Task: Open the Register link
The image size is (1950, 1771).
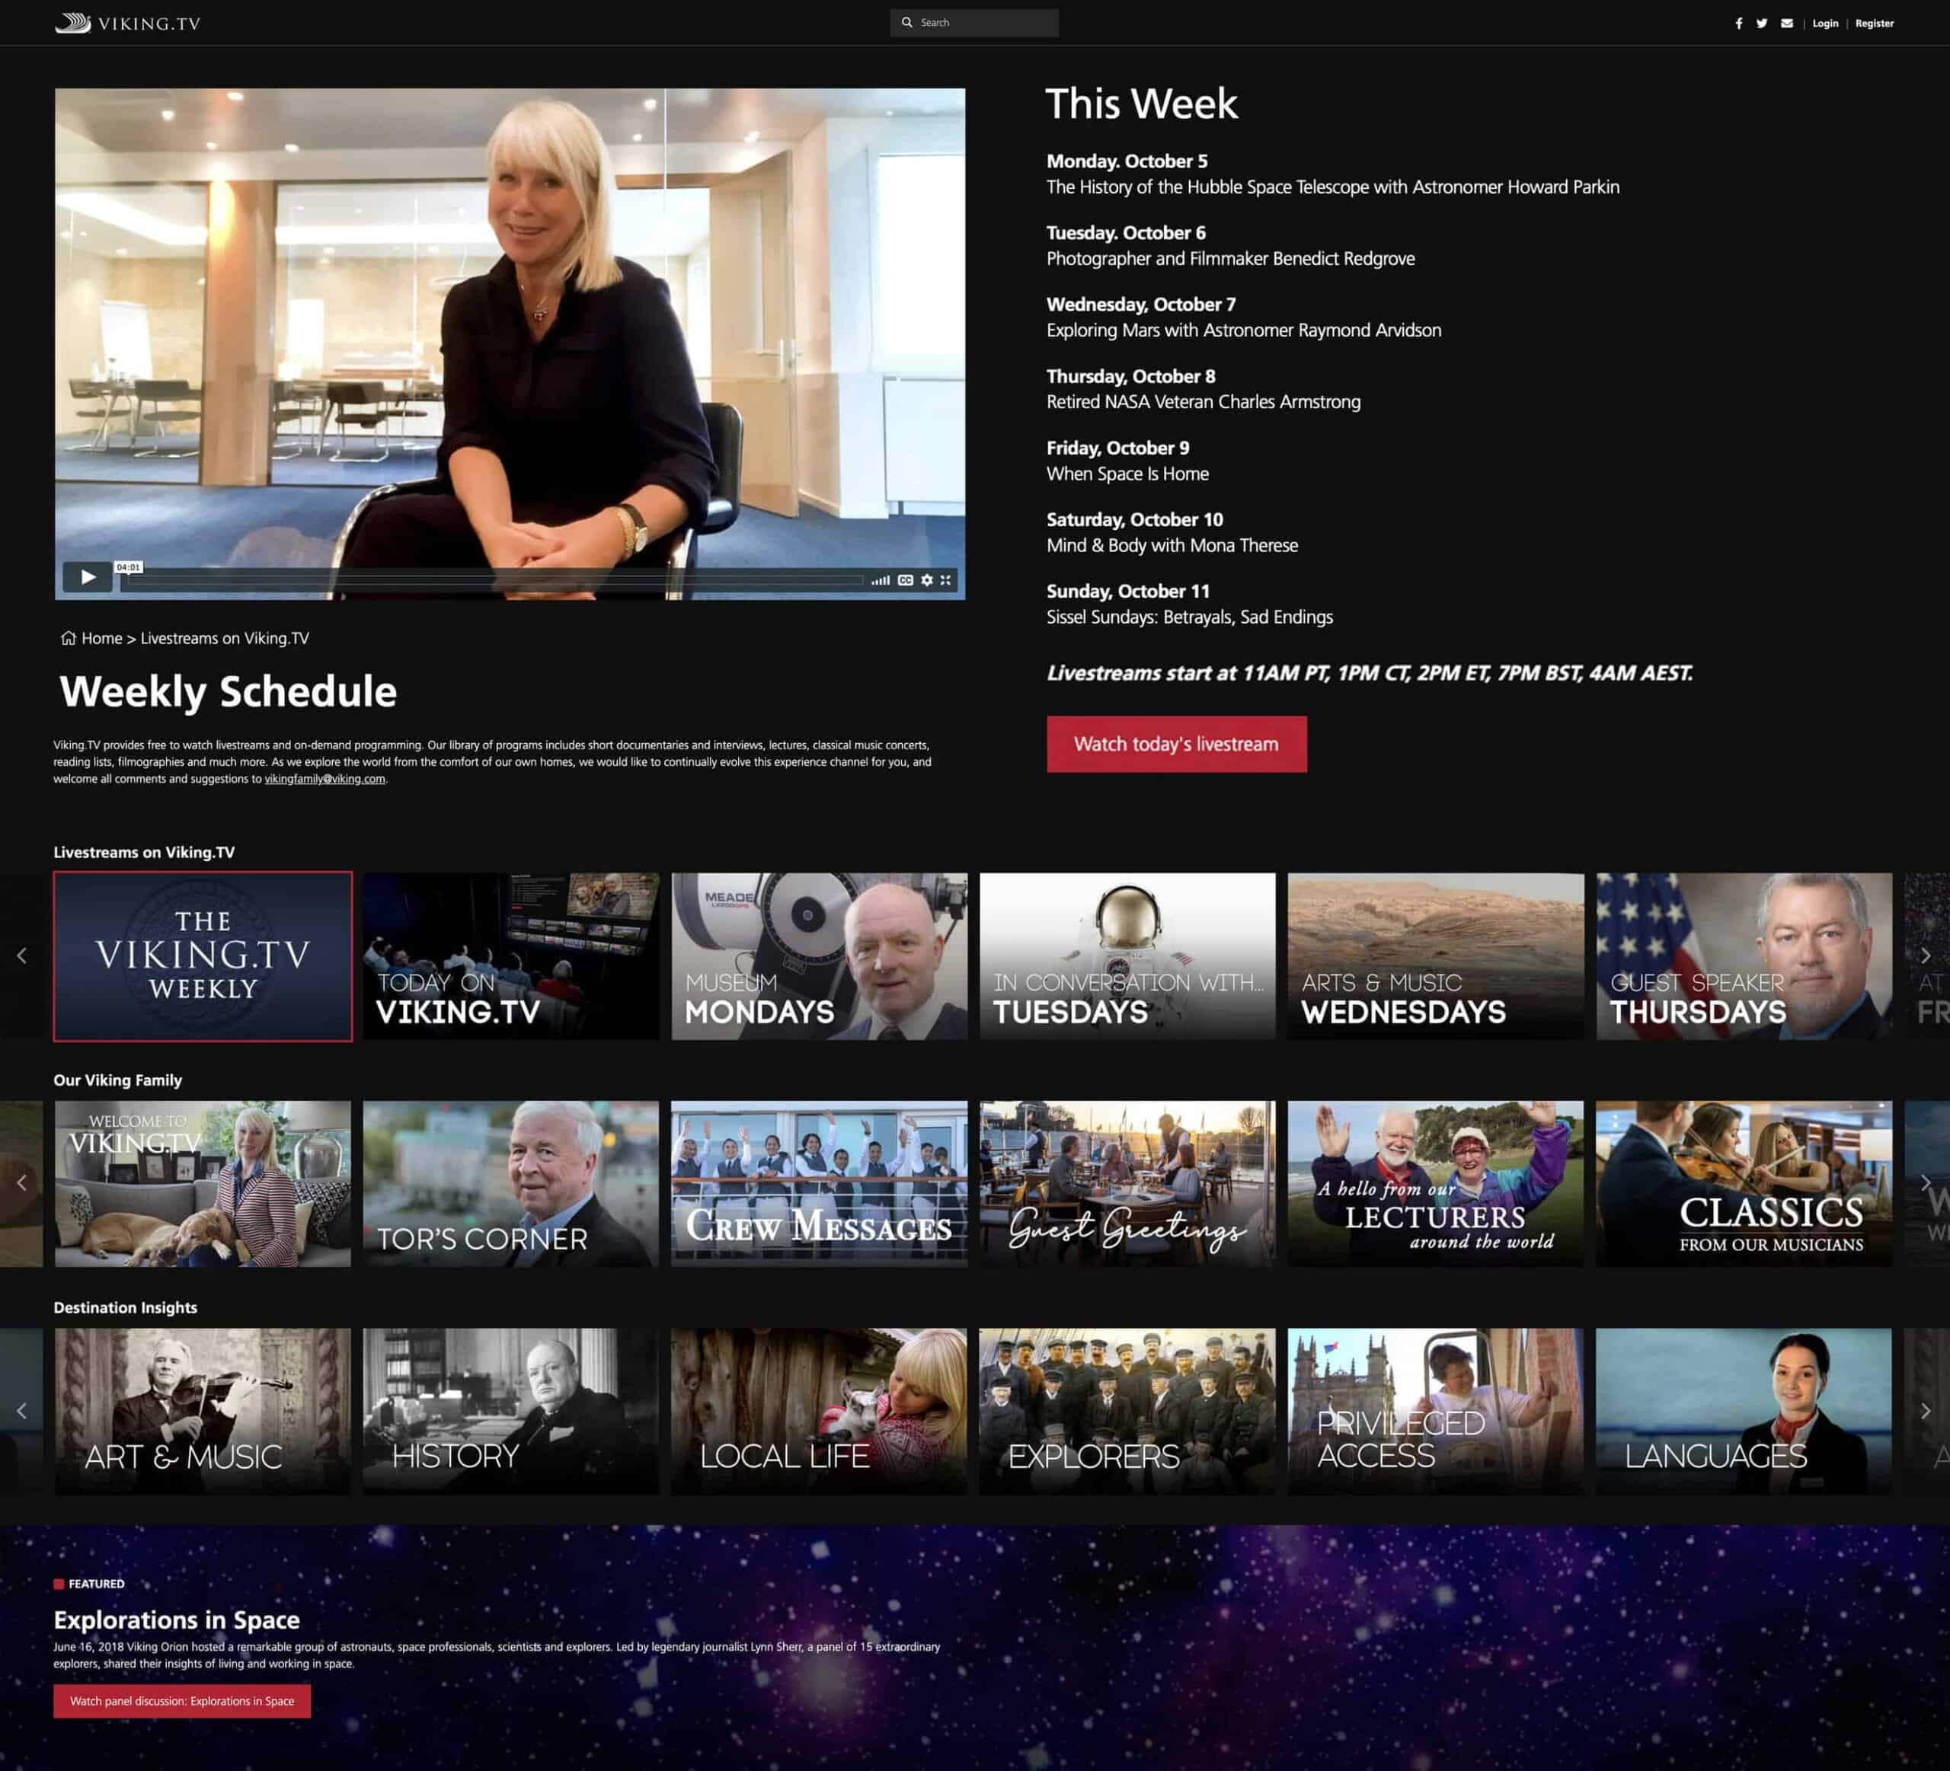Action: tap(1874, 23)
